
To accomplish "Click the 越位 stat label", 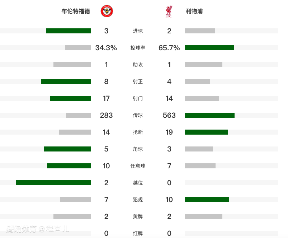I will pos(138,183).
